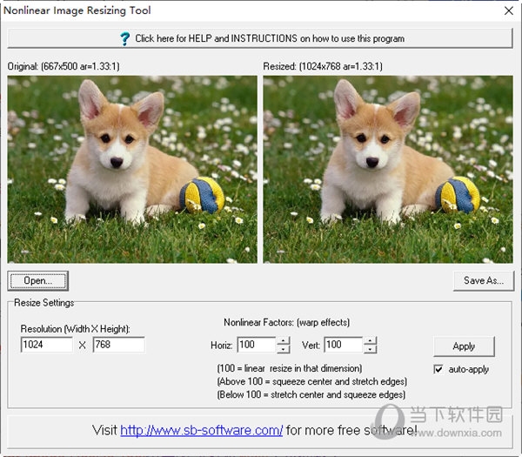Click the 'Resolution (Width X Height):' label

click(x=75, y=329)
